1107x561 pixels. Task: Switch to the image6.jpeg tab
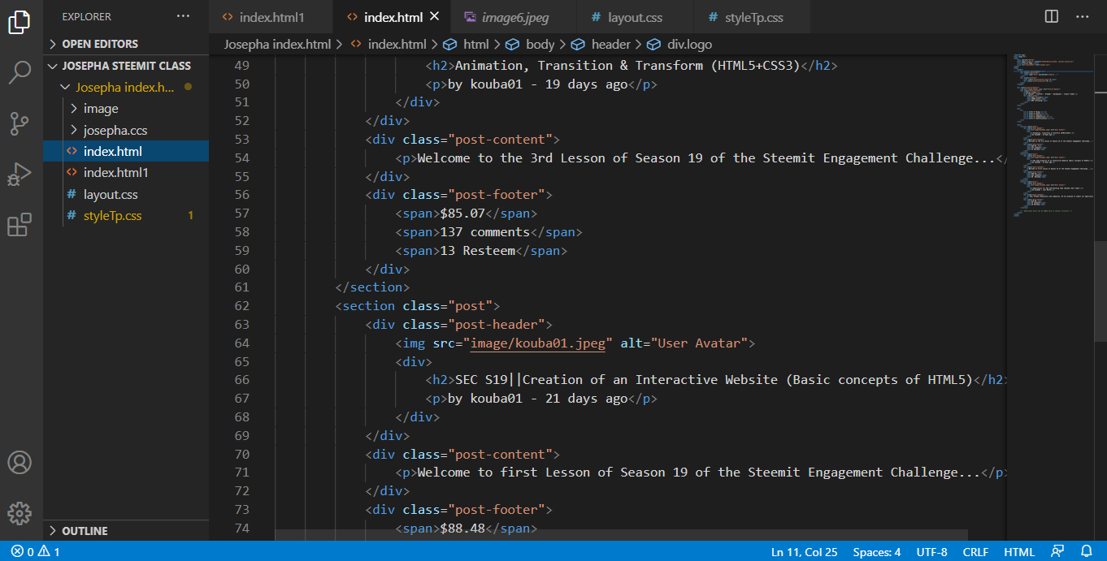pyautogui.click(x=515, y=17)
